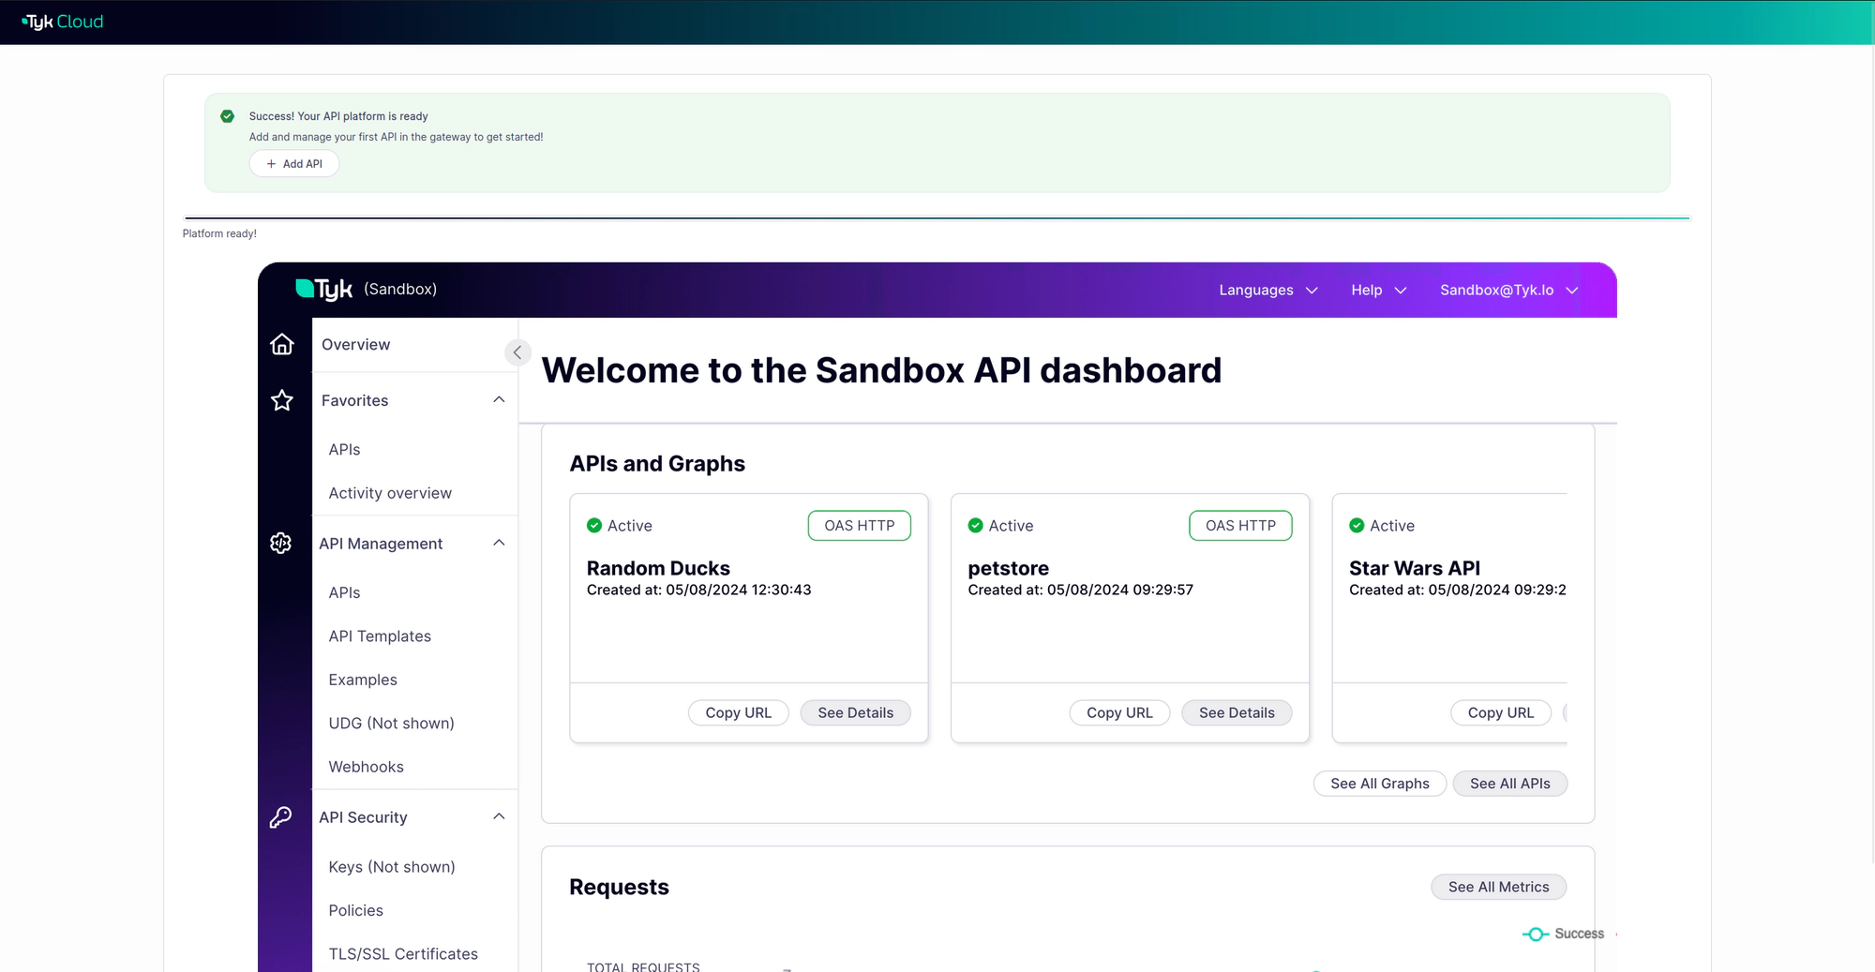The image size is (1875, 972).
Task: Click the star favorites icon
Action: click(282, 400)
